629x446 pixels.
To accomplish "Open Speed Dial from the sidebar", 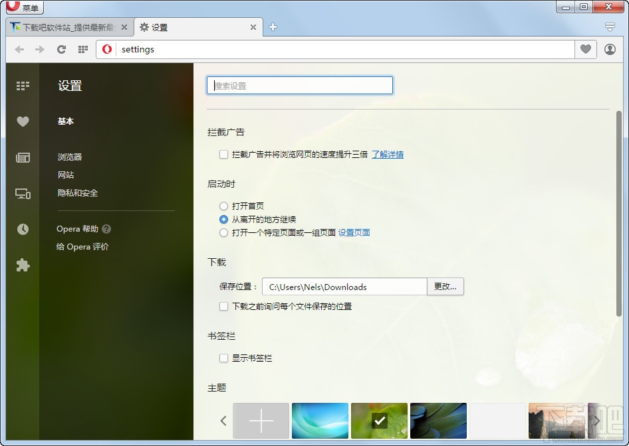I will tap(22, 85).
